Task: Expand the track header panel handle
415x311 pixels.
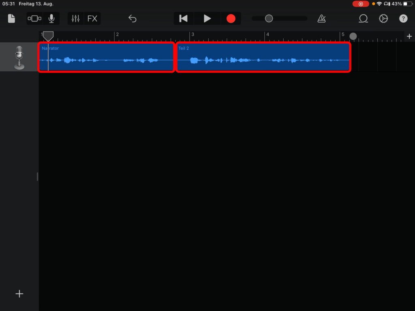Action: (x=37, y=177)
